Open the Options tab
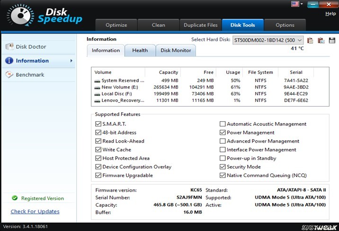The image size is (339, 231). click(285, 25)
